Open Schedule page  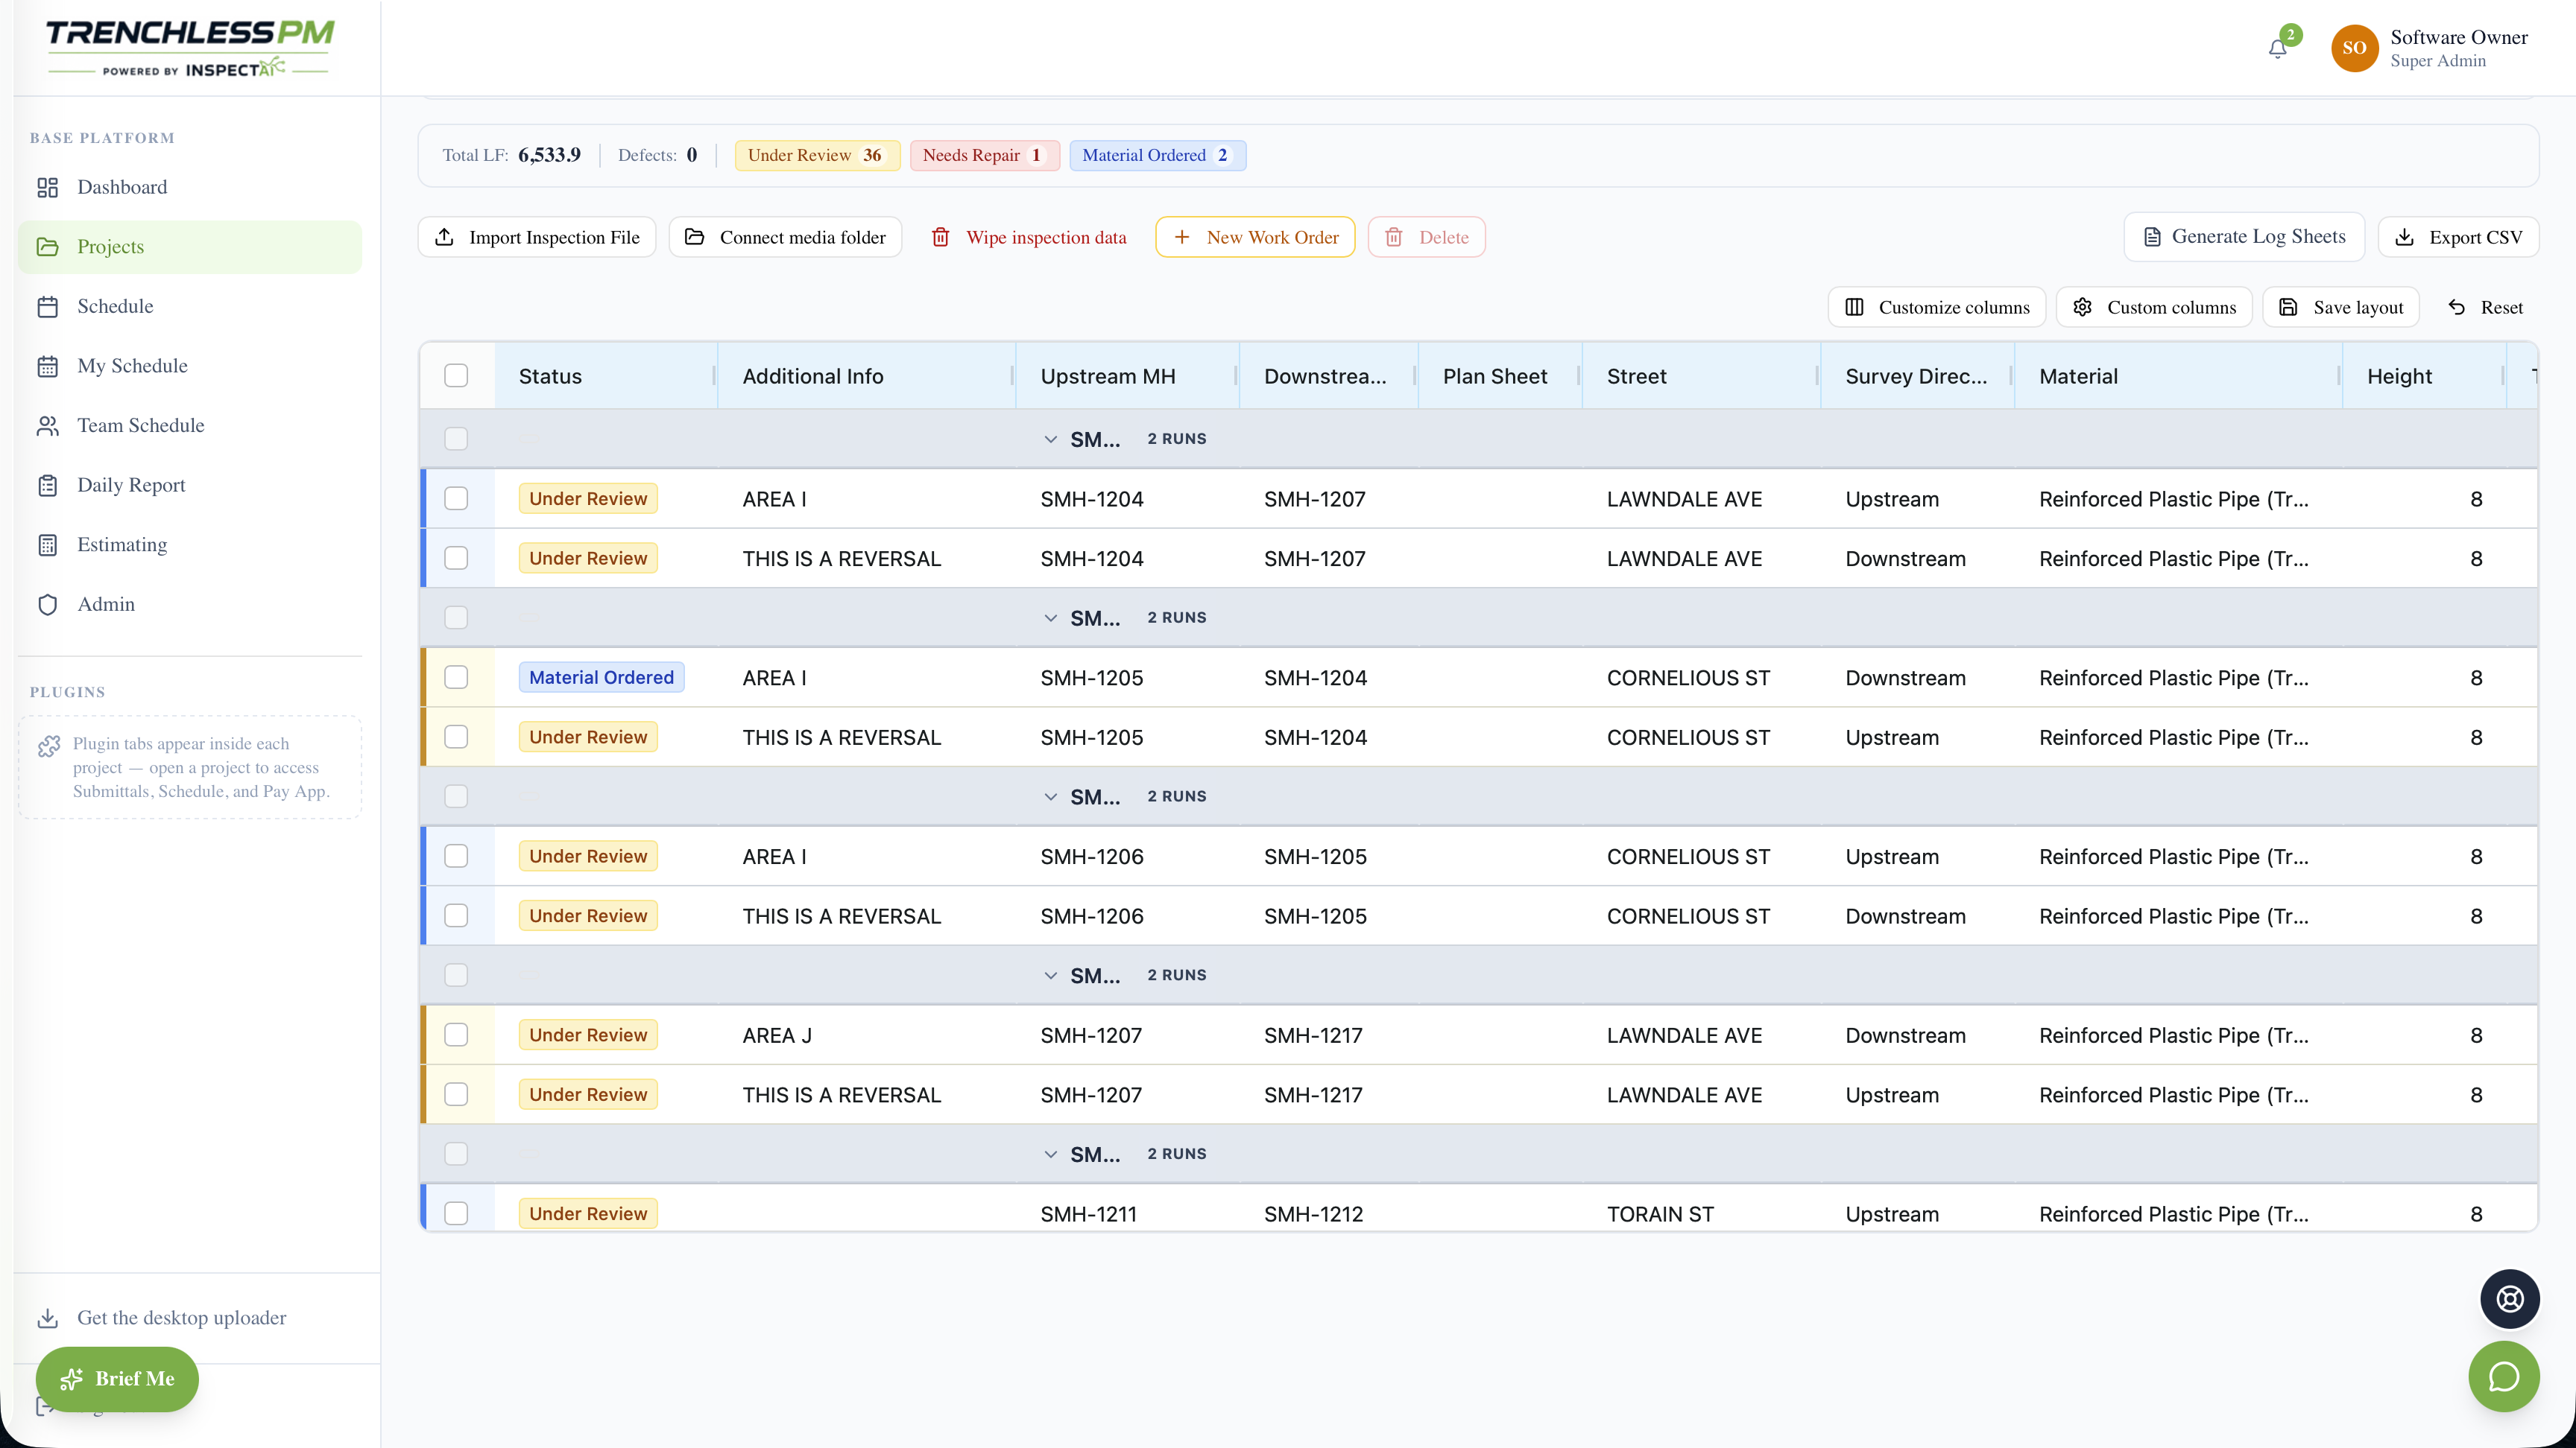pyautogui.click(x=190, y=306)
